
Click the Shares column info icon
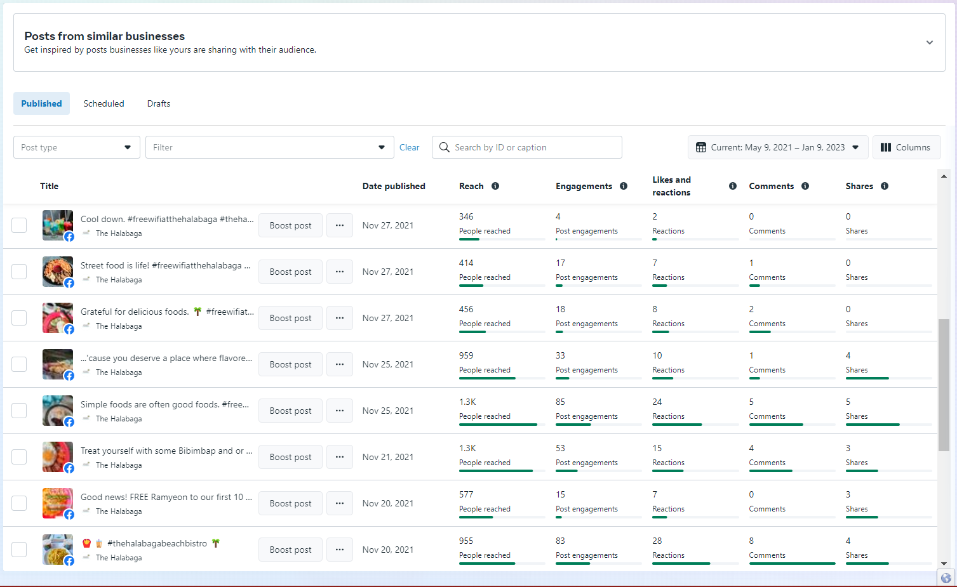pos(885,186)
